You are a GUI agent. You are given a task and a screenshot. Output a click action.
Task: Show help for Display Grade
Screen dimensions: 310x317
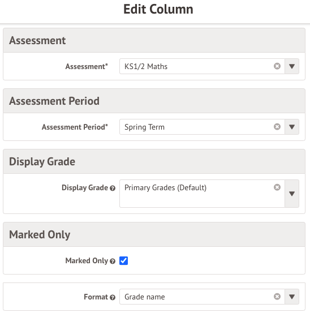(x=113, y=188)
